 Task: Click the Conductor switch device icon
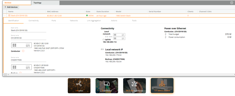22,45
